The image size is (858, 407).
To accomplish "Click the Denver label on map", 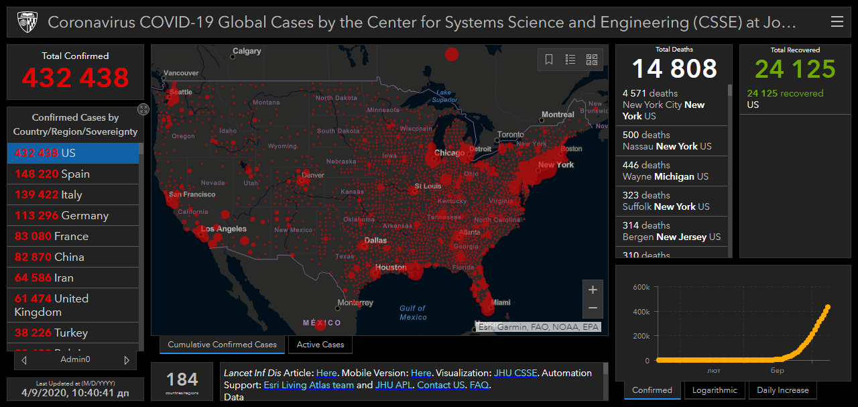I will [312, 175].
